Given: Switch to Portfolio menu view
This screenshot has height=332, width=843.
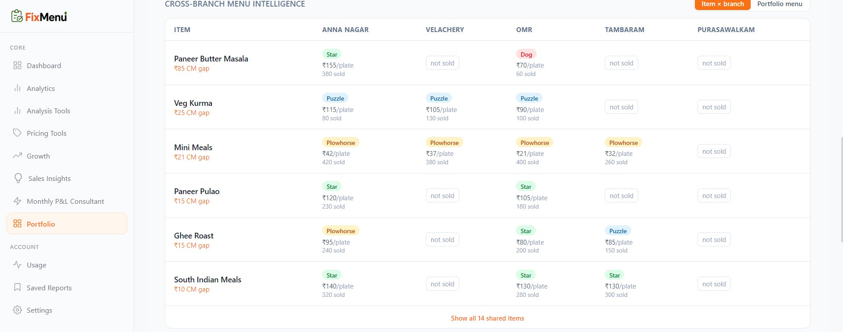Looking at the screenshot, I should (780, 4).
